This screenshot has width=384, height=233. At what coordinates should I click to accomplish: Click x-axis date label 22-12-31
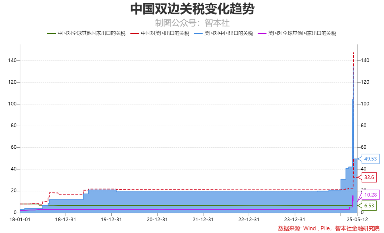249,219
